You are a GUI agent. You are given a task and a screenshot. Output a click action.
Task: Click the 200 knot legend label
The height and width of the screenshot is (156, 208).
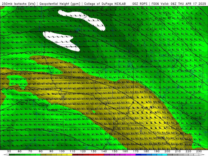click(x=167, y=151)
